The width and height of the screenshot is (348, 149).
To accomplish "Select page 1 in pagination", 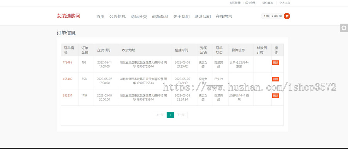I will click(170, 115).
